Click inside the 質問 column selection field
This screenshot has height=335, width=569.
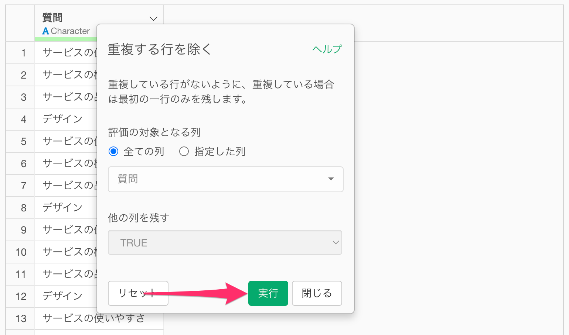(225, 179)
